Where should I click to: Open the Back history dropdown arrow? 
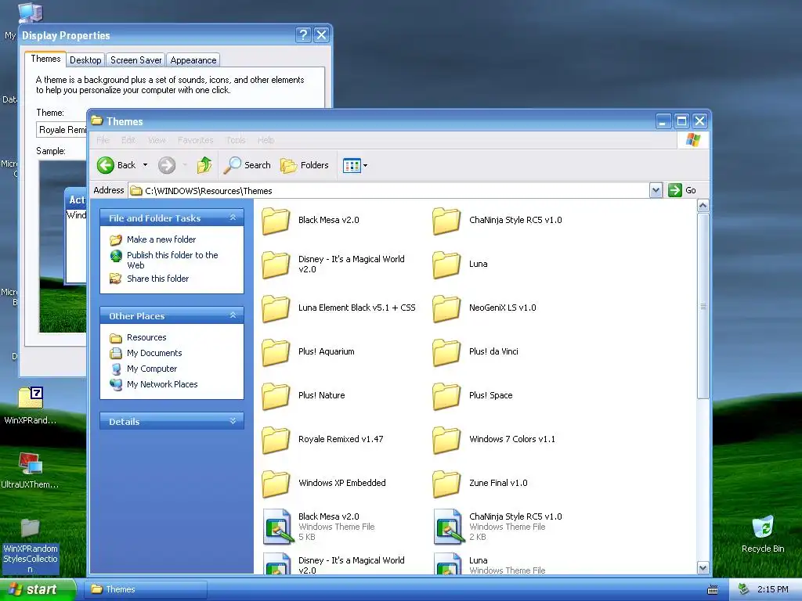click(145, 165)
